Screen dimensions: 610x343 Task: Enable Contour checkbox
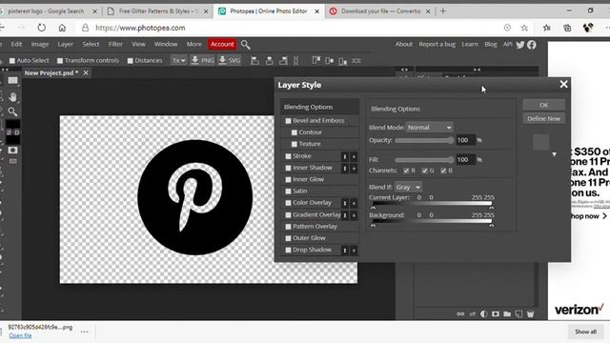(x=295, y=132)
